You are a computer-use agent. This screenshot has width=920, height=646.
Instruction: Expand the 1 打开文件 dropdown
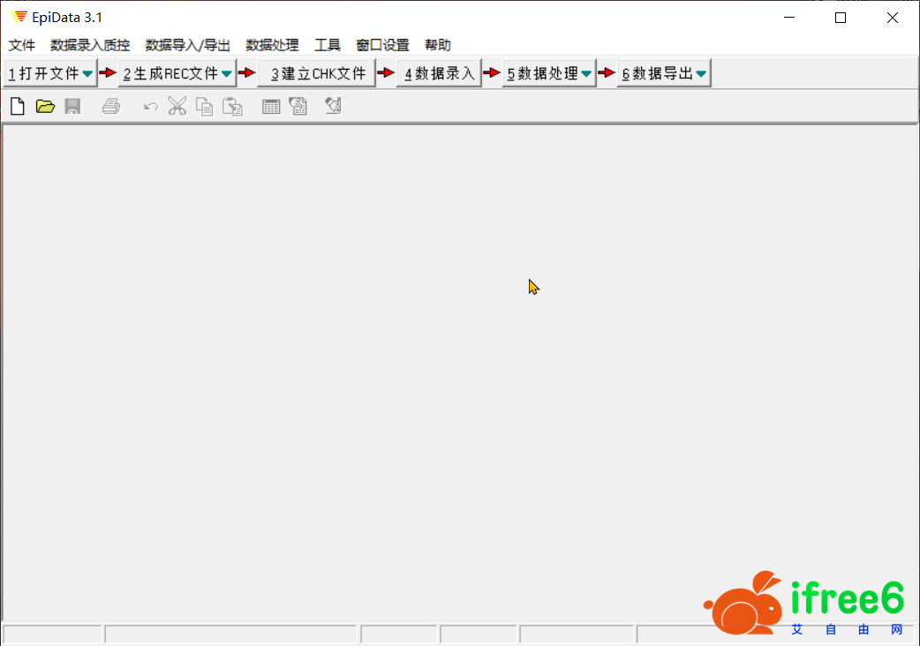coord(87,74)
